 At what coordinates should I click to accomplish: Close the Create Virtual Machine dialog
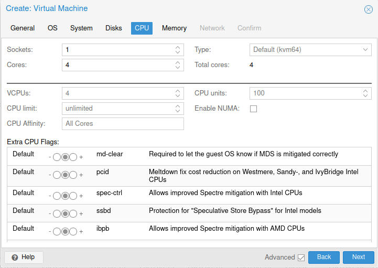[x=368, y=9]
